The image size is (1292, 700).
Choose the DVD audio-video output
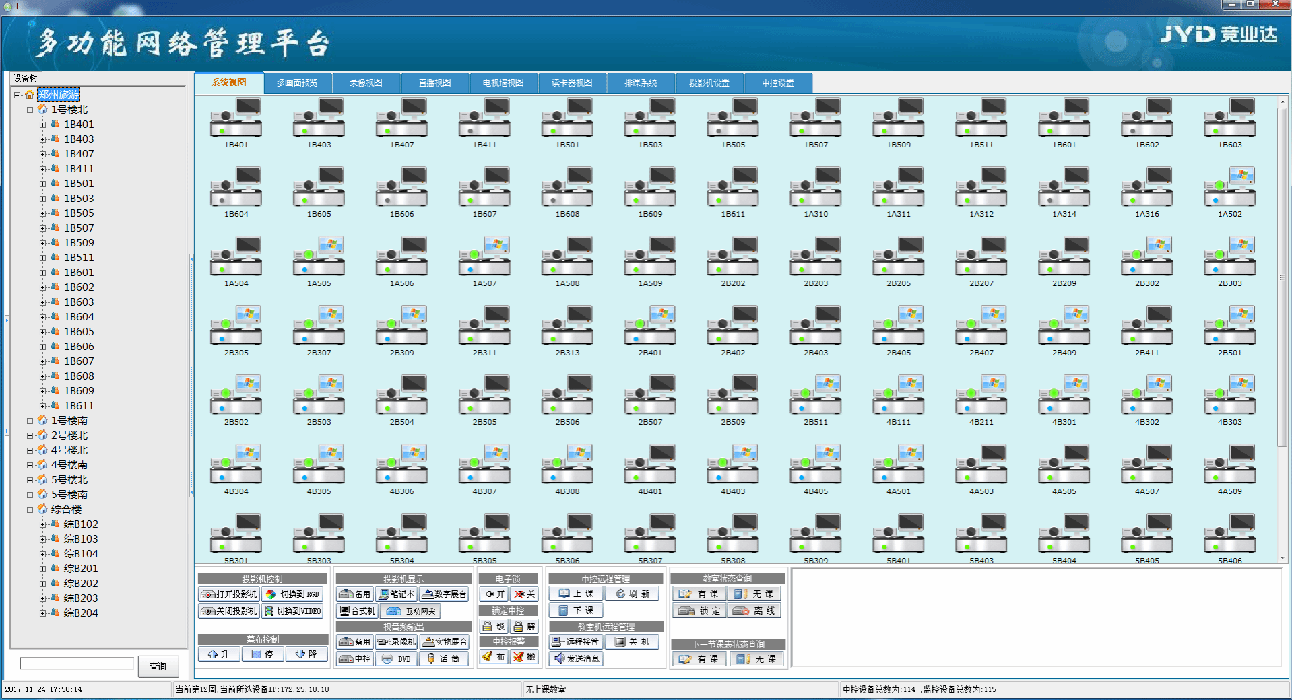click(x=397, y=659)
